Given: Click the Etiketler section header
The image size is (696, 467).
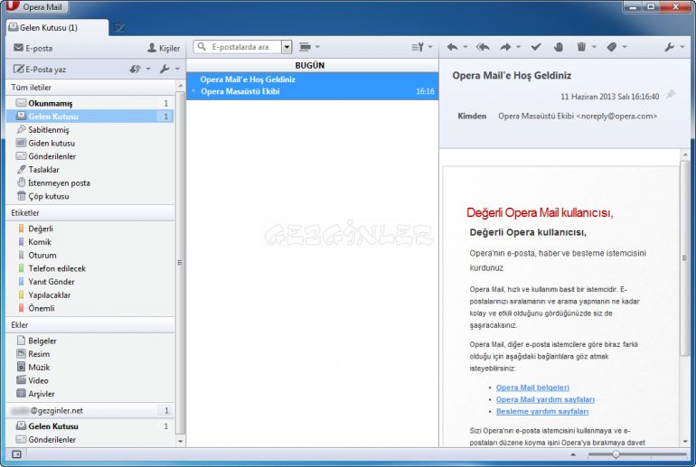Looking at the screenshot, I should click(x=90, y=213).
